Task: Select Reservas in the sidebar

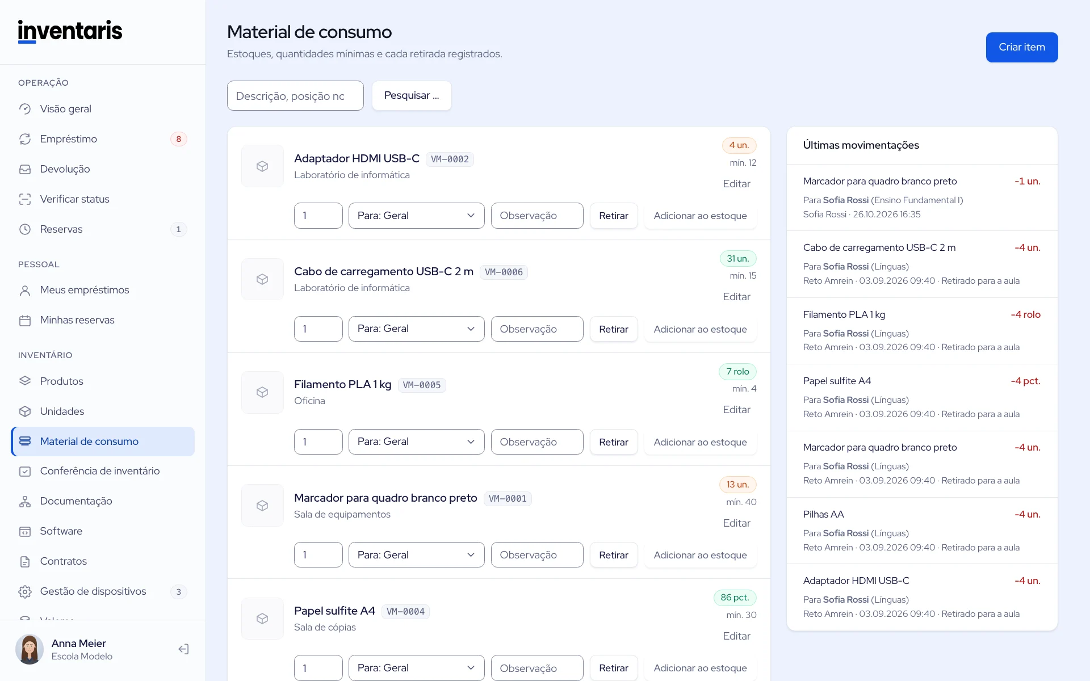Action: (x=103, y=229)
